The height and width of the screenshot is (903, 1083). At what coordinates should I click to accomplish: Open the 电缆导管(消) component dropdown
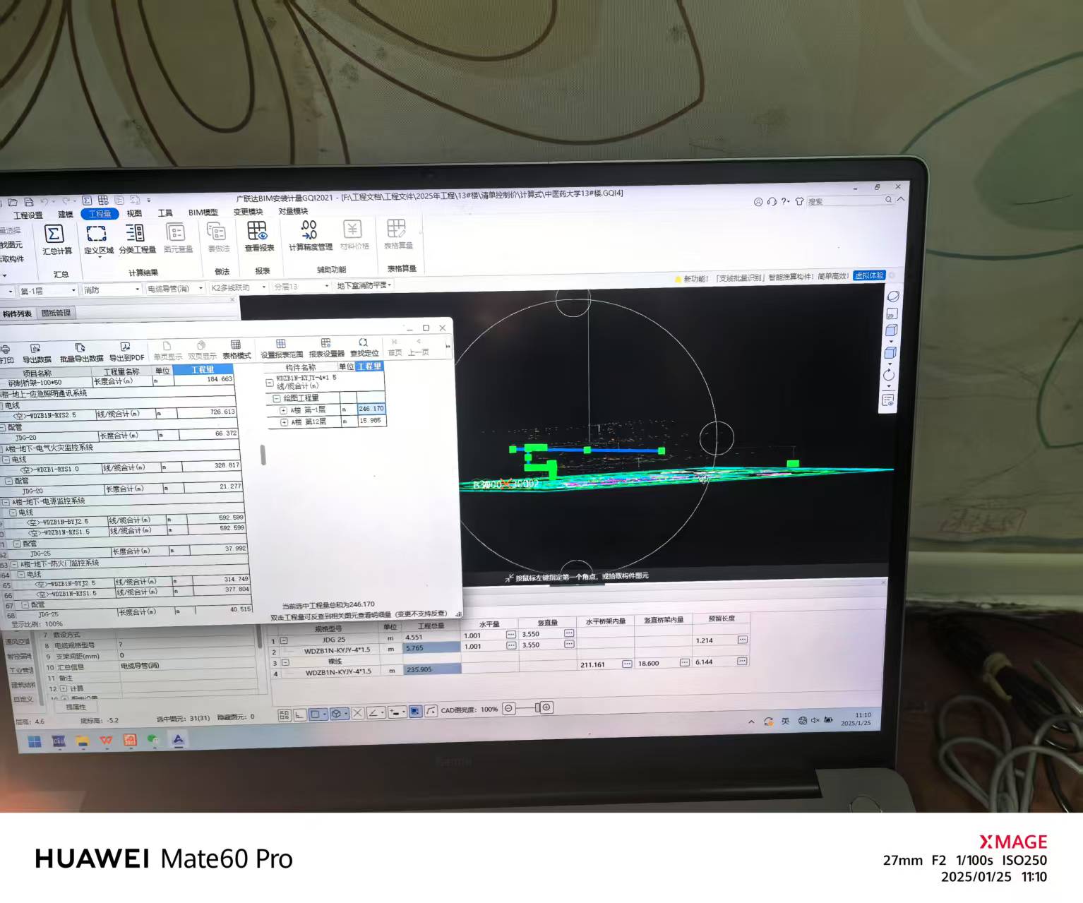(174, 288)
